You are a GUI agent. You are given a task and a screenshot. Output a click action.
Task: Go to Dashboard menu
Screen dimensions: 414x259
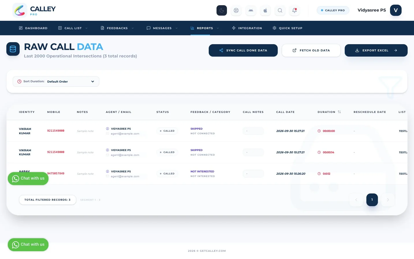33,28
